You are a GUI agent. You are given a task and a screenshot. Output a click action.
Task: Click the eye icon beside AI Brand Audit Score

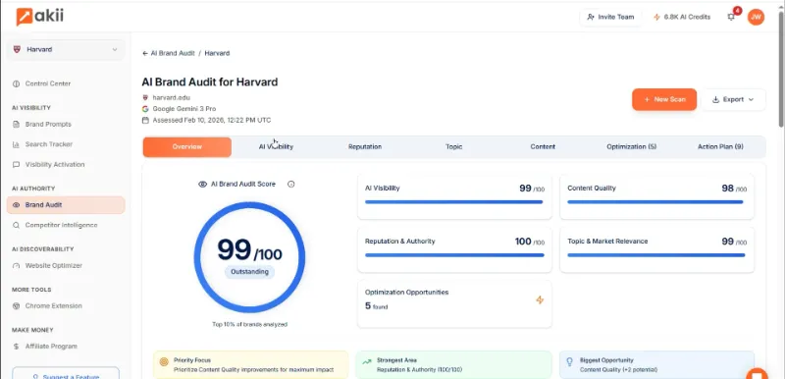click(203, 185)
